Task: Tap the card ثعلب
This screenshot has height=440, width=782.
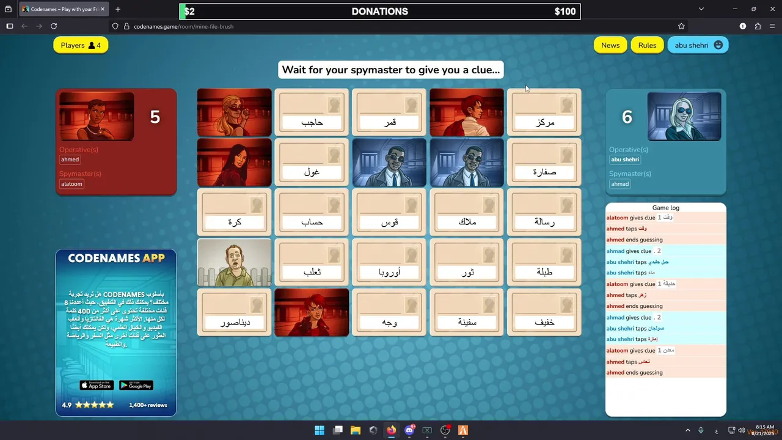Action: [x=312, y=262]
